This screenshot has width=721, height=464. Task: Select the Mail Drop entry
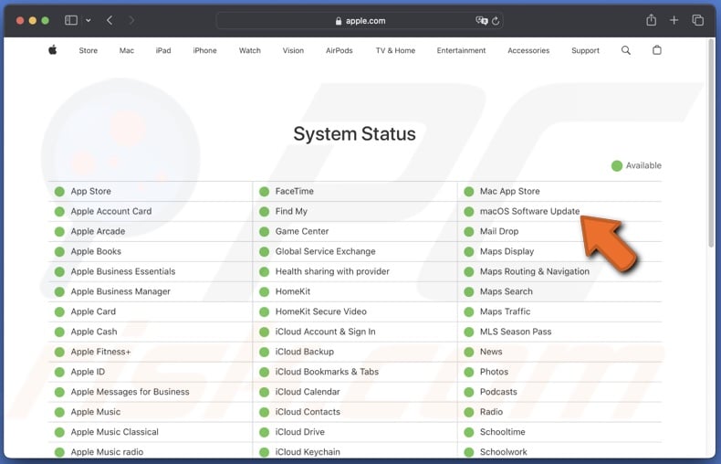[499, 231]
